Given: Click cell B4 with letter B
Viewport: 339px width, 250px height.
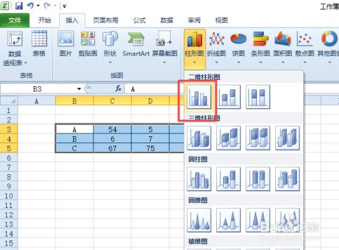Looking at the screenshot, I should (75, 139).
